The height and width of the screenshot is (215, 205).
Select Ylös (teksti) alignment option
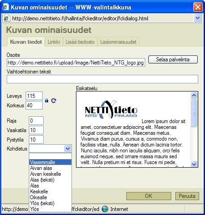click(50, 203)
